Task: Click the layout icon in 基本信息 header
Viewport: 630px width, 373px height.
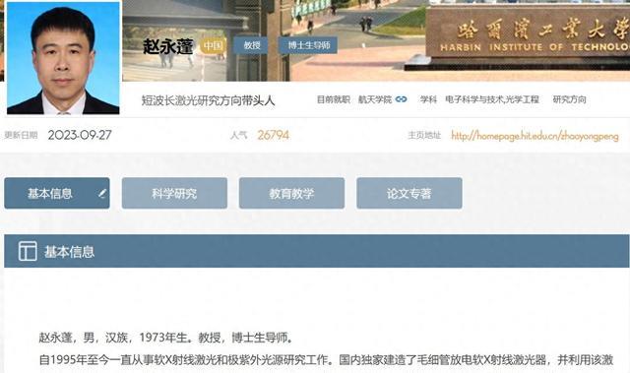Action: point(28,251)
